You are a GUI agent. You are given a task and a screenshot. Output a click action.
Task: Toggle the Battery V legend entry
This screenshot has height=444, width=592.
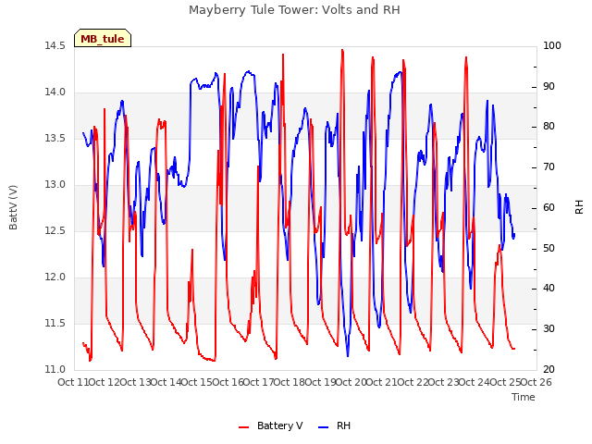click(271, 425)
